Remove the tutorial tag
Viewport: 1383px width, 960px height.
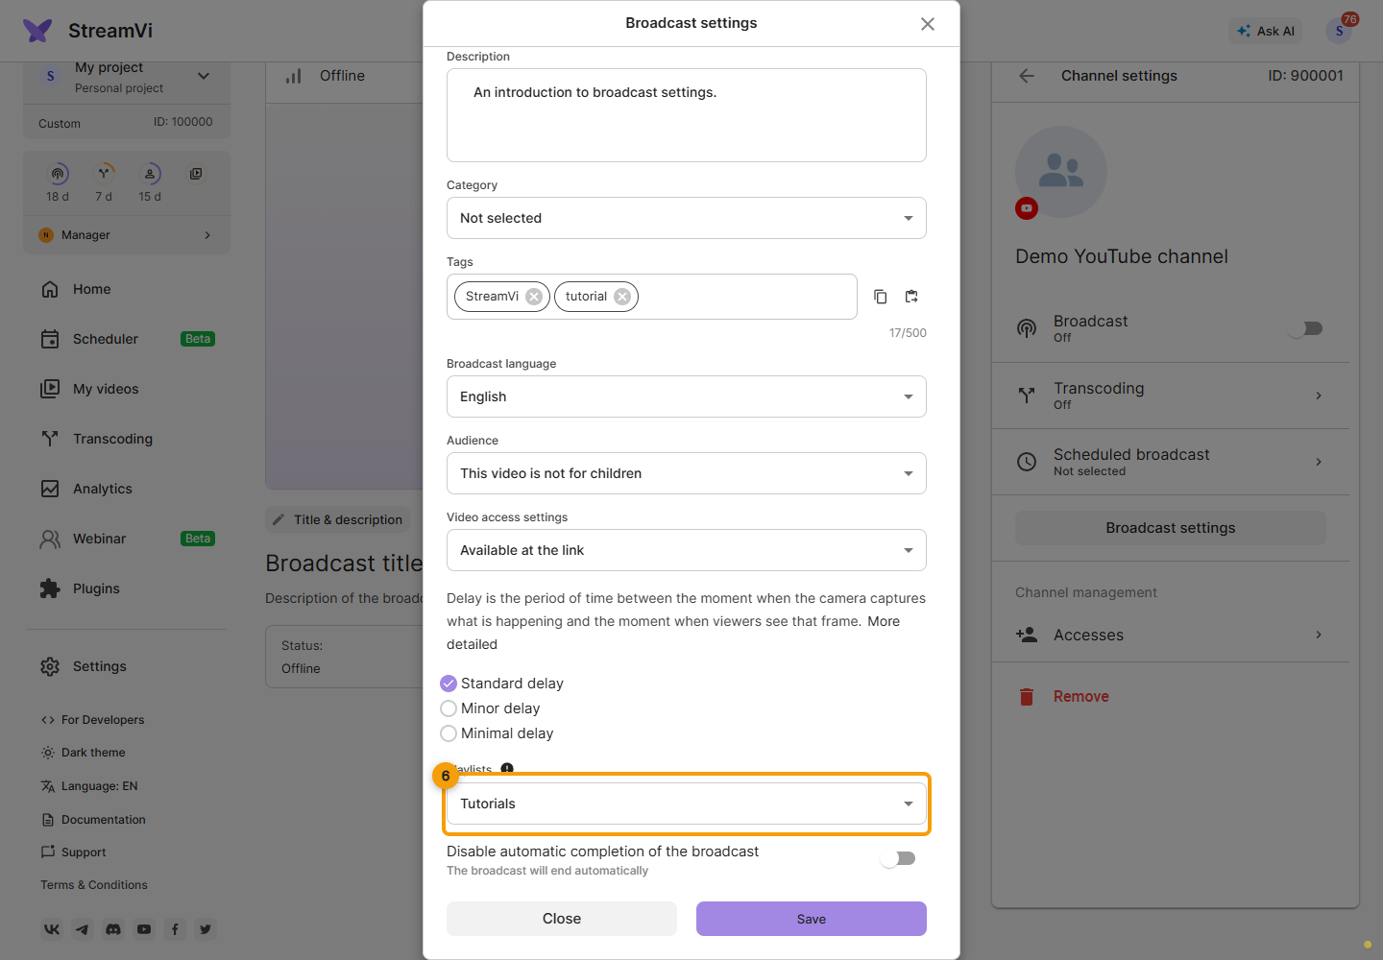pyautogui.click(x=622, y=297)
